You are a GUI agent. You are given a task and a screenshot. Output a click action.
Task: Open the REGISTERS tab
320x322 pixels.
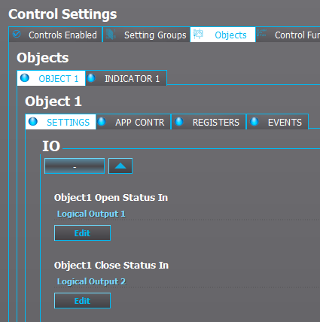[x=209, y=122]
